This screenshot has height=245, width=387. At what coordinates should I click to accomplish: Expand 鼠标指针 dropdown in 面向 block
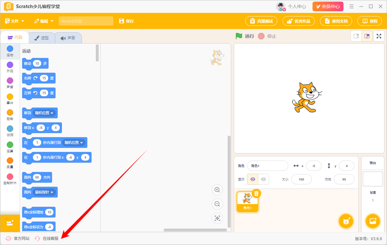tap(45, 192)
